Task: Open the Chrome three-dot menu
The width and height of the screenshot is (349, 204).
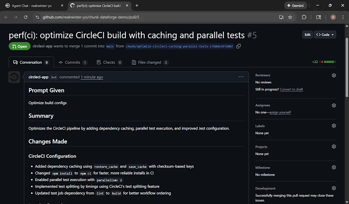Action: [x=343, y=17]
